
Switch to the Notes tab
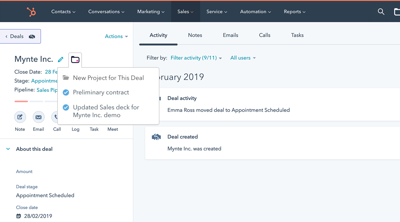coord(195,35)
